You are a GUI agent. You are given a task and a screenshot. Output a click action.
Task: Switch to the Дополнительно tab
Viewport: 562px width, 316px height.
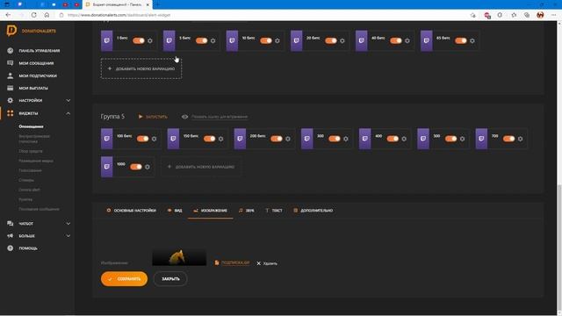point(313,211)
